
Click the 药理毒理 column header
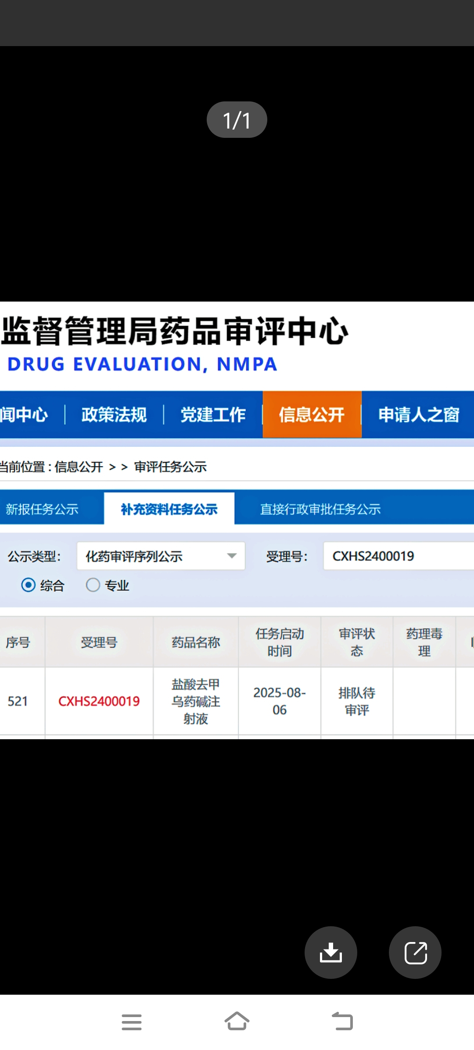(424, 643)
